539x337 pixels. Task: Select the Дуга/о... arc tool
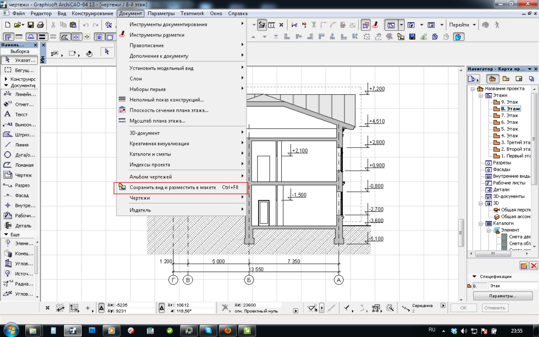[20, 155]
